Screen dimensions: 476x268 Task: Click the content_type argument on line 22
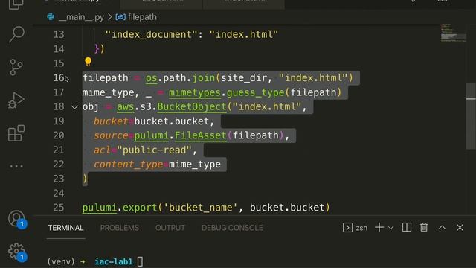[x=129, y=165]
